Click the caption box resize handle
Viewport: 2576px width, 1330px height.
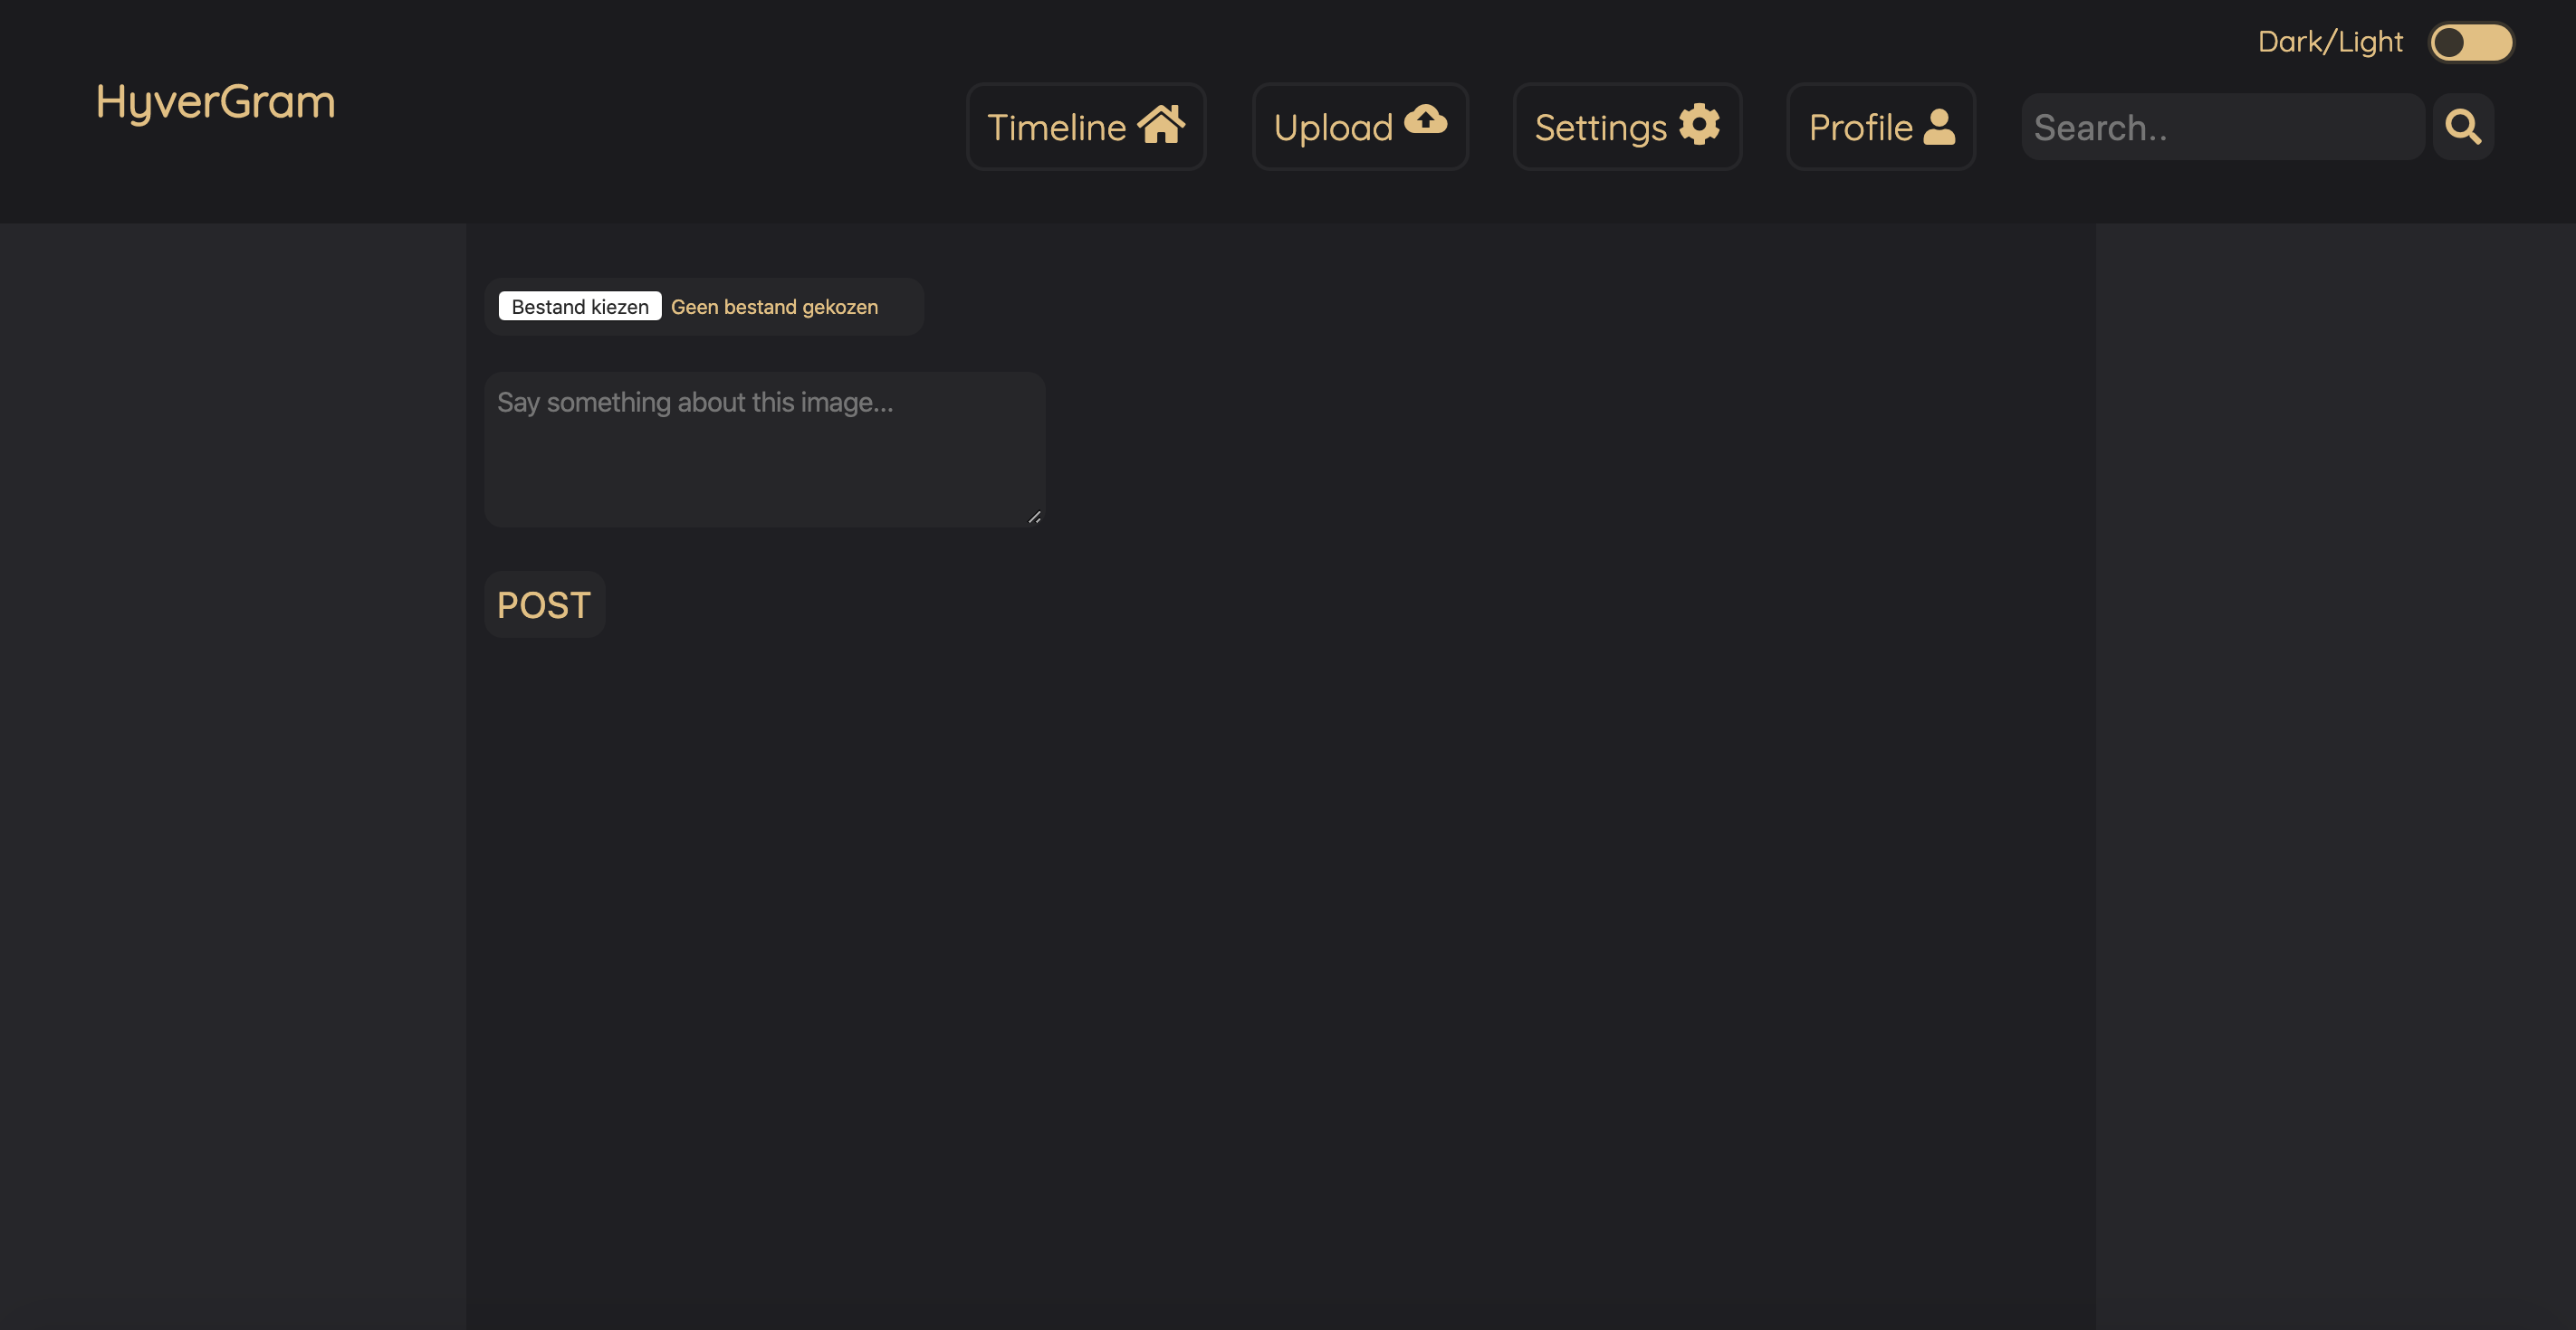(x=1035, y=517)
